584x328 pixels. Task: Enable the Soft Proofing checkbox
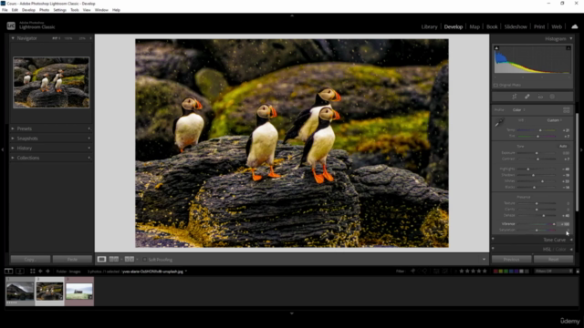pyautogui.click(x=144, y=260)
